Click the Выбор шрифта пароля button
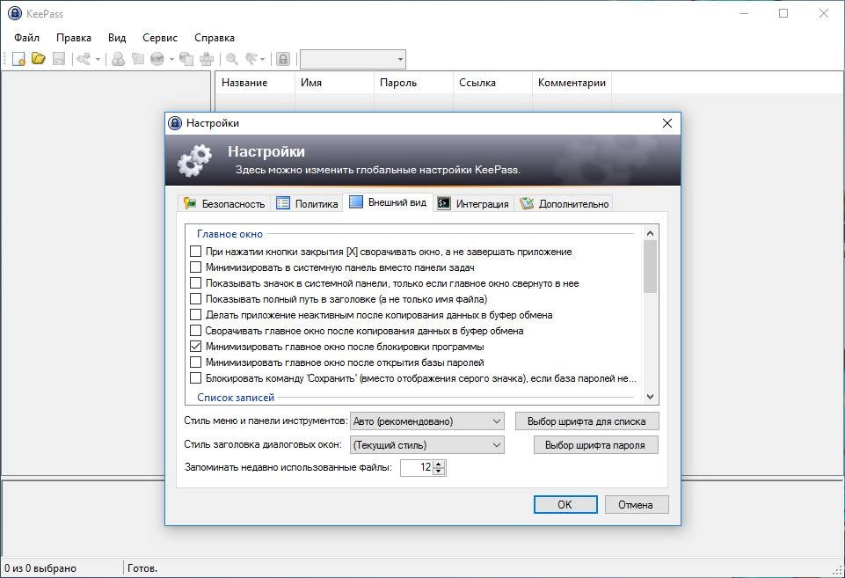The image size is (845, 578). click(x=595, y=445)
